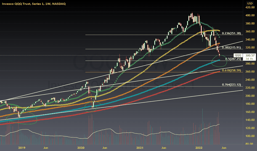Image resolution: width=257 pixels, height=151 pixels.
Task: Click the 140.00 price axis value
Action: tap(250, 120)
